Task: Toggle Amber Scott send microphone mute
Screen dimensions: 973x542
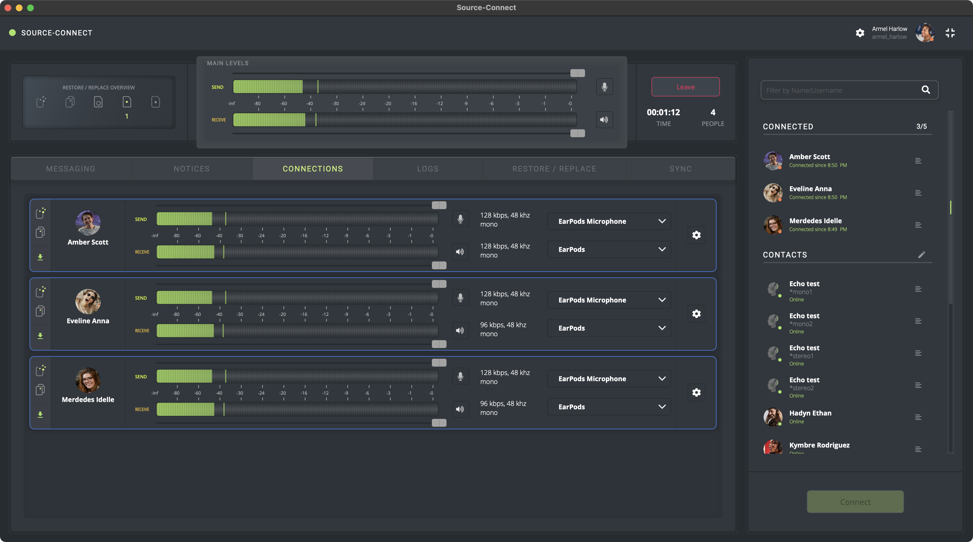Action: pyautogui.click(x=460, y=219)
